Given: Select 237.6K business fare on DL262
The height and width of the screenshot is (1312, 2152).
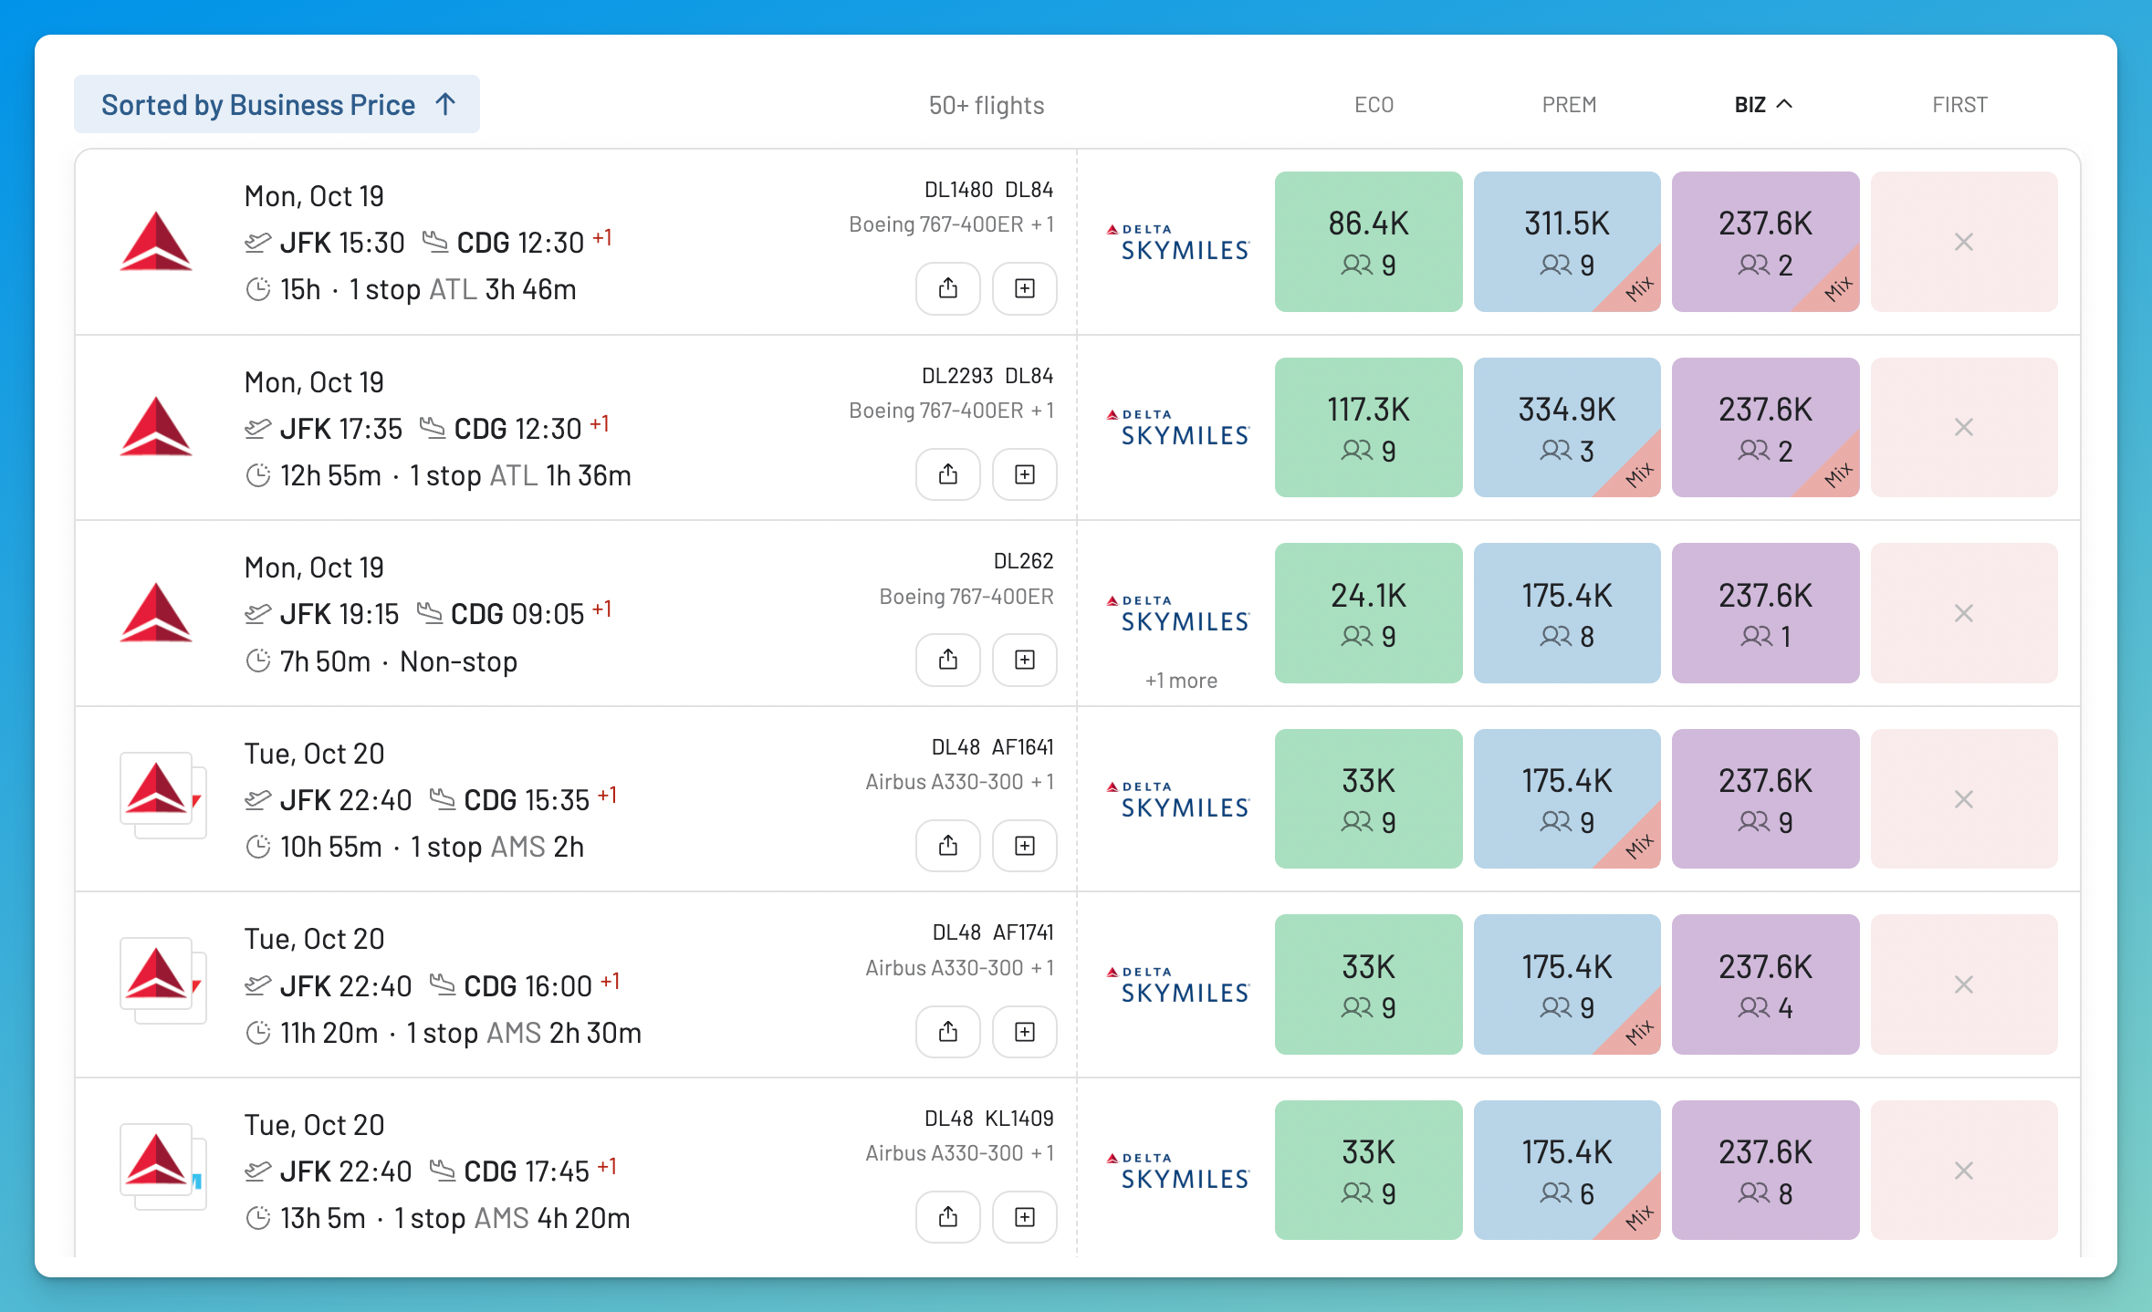Looking at the screenshot, I should click(1765, 613).
